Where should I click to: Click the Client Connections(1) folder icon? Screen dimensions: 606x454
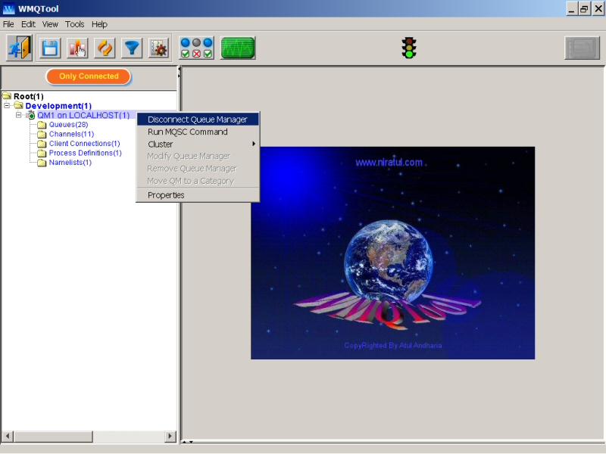coord(42,144)
